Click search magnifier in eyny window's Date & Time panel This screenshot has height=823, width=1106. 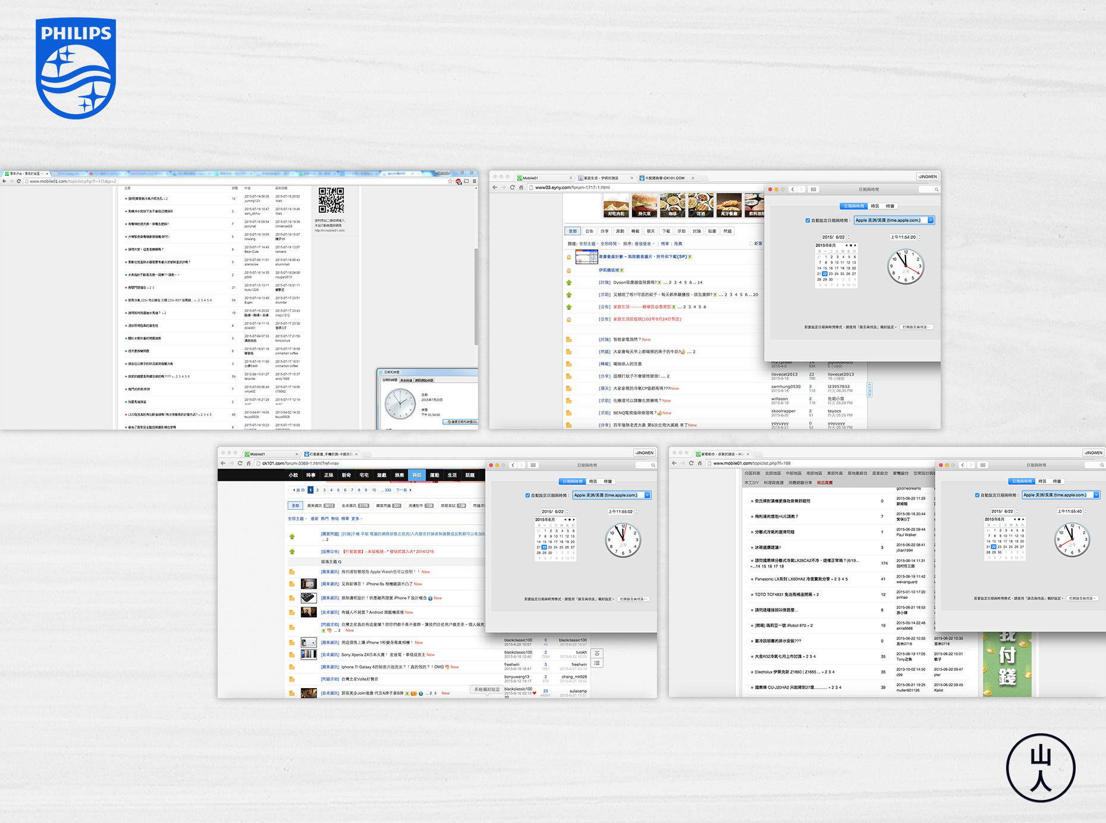pos(936,190)
